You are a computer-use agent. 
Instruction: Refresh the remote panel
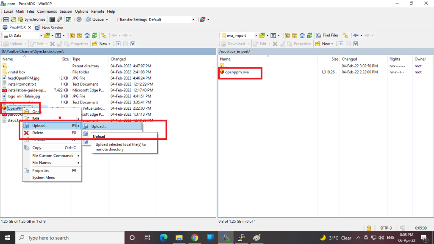[309, 36]
